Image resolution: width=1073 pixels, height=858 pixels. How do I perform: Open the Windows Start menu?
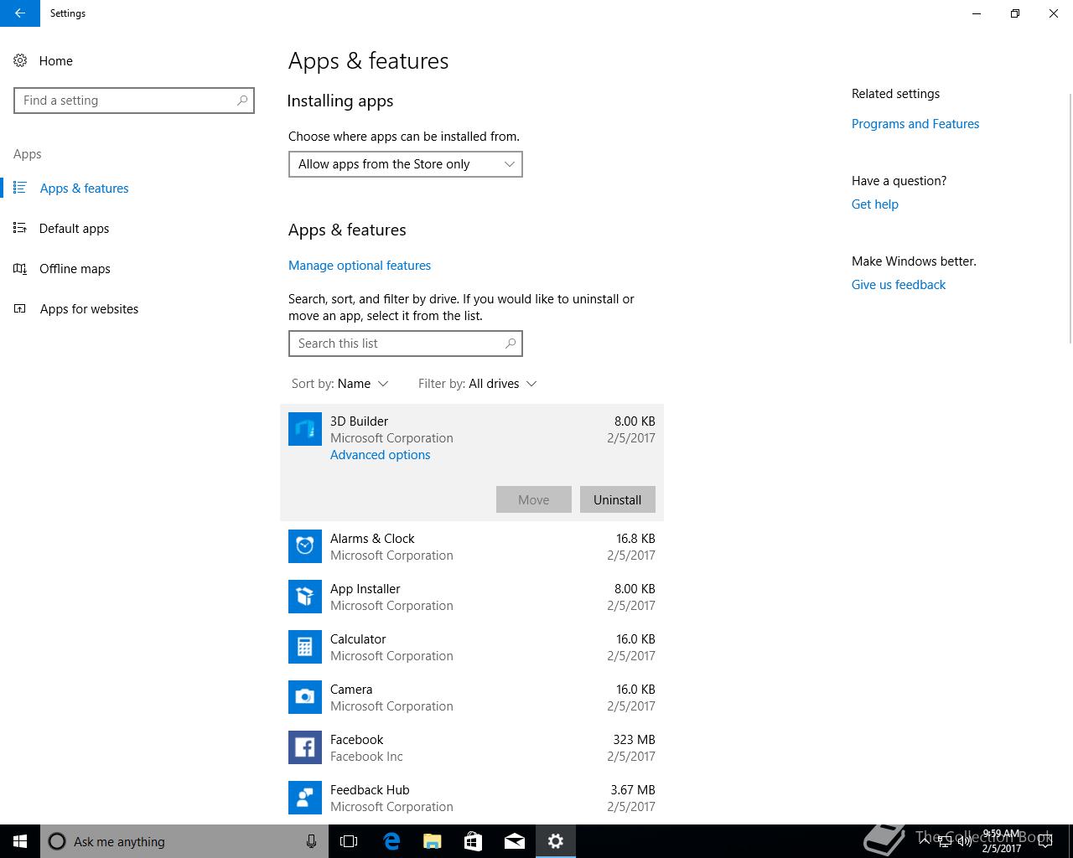pos(20,841)
